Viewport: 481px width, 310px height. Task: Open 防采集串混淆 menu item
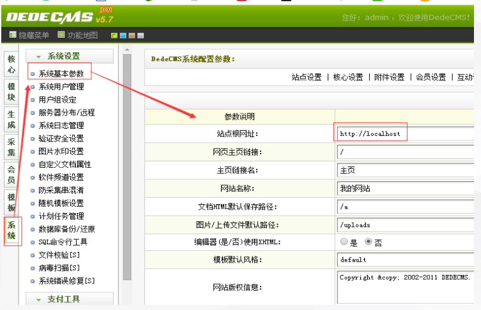tap(61, 190)
